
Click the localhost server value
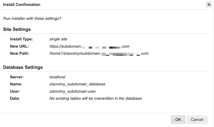[57, 77]
